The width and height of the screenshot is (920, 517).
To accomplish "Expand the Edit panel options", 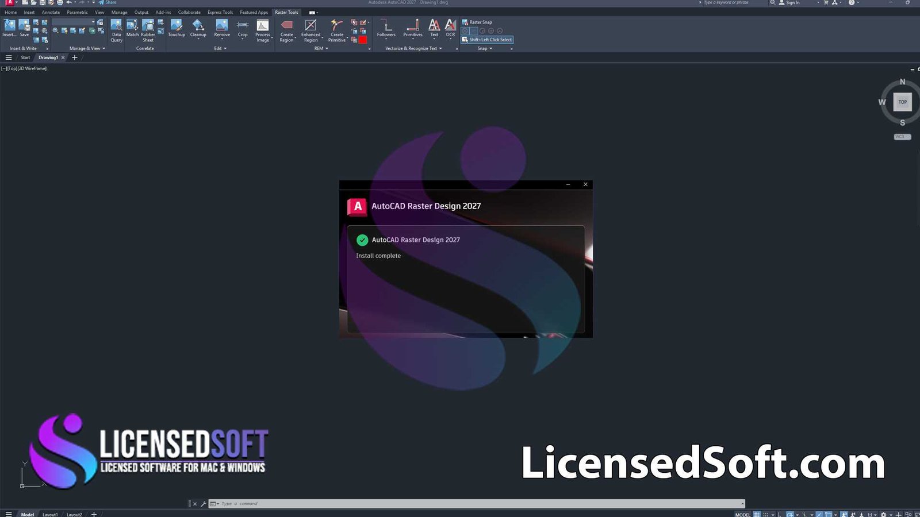I will click(x=224, y=48).
